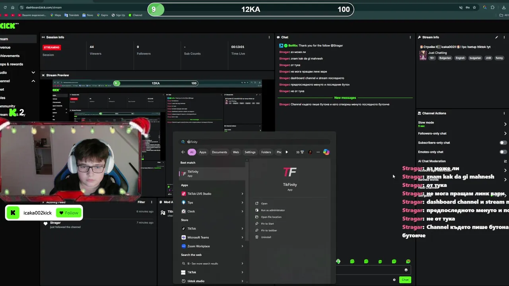509x286 pixels.
Task: Click the browser address bar URL
Action: (44, 7)
